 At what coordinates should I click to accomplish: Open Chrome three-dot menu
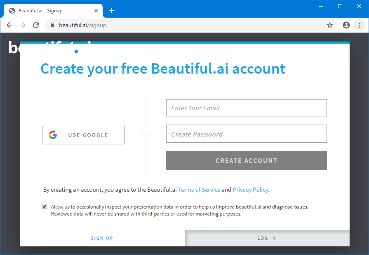point(359,25)
